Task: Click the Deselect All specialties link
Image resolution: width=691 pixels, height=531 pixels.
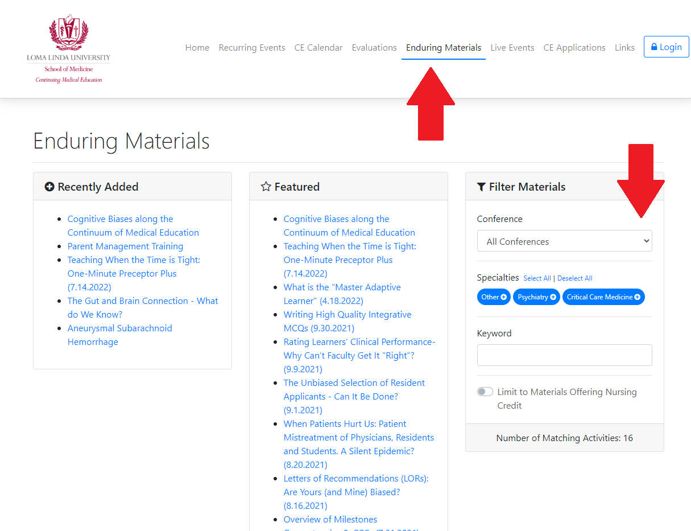Action: click(x=574, y=278)
